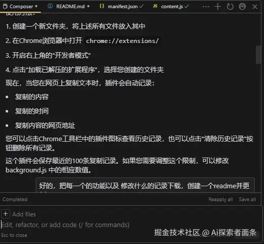264x244 pixels.
Task: Click the Completed status text
Action: coord(15,199)
